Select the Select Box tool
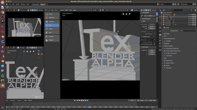The height and width of the screenshot is (110, 197). (52, 18)
